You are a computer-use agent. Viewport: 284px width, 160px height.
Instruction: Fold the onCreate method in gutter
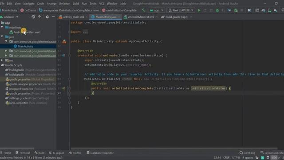69,55
